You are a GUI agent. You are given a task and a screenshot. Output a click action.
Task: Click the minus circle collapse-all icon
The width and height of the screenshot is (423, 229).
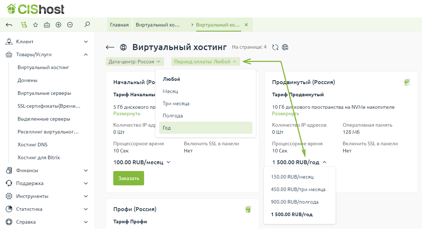point(70,25)
